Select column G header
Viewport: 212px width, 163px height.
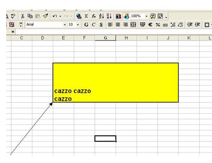106,38
